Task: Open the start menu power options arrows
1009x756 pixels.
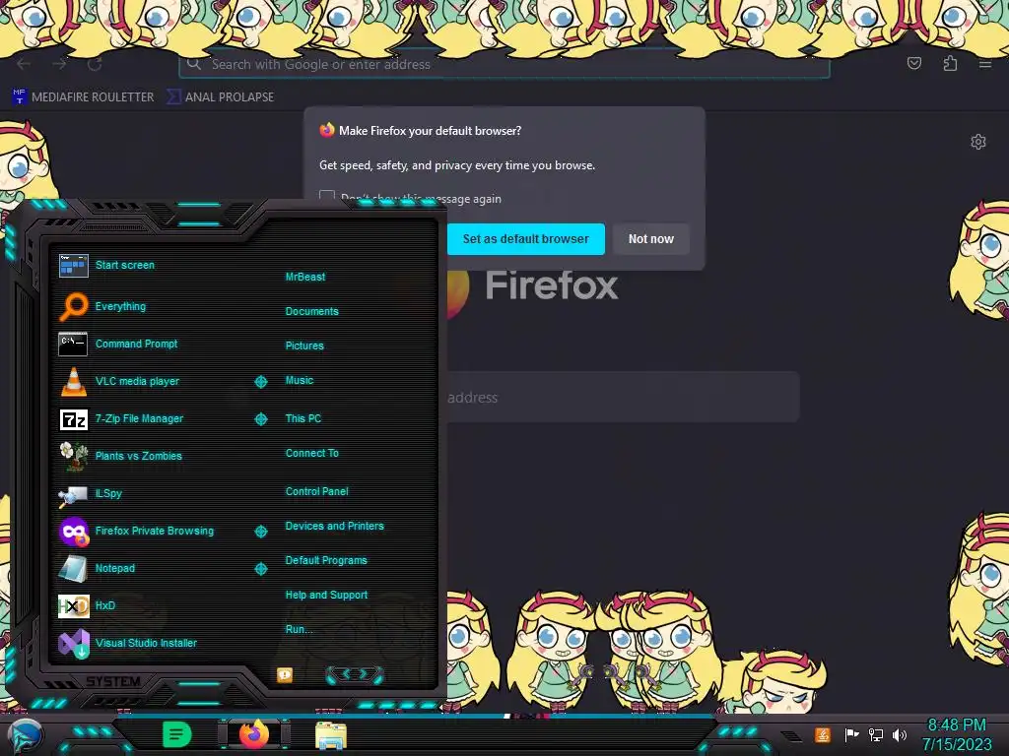Action: (x=354, y=674)
